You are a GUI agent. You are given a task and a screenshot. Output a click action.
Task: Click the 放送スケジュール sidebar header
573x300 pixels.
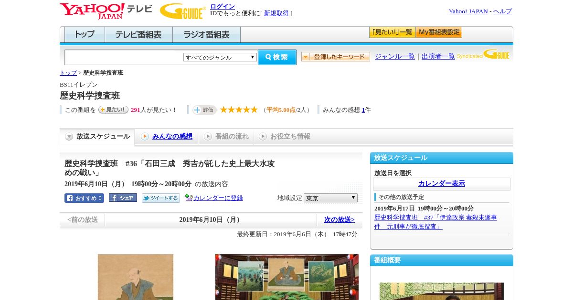point(442,158)
